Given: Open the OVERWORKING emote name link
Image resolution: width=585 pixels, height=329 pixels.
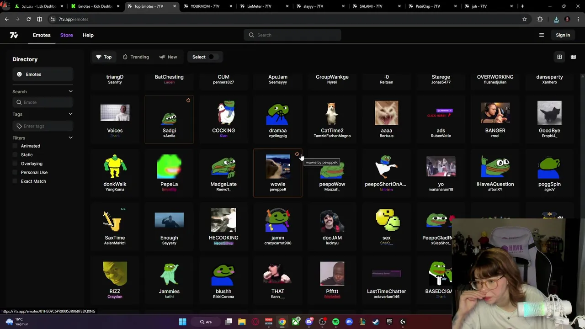Looking at the screenshot, I should click(495, 77).
